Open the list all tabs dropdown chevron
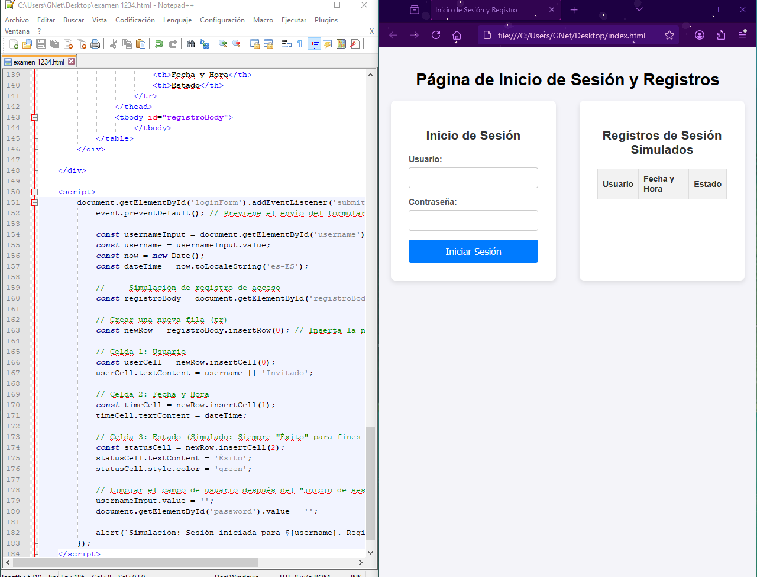Image resolution: width=757 pixels, height=577 pixels. pyautogui.click(x=639, y=9)
